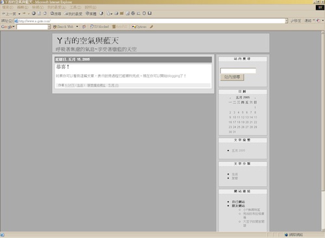This screenshot has height=238, width=325.
Task: Click the Google toolbar search box
Action: 32,27
